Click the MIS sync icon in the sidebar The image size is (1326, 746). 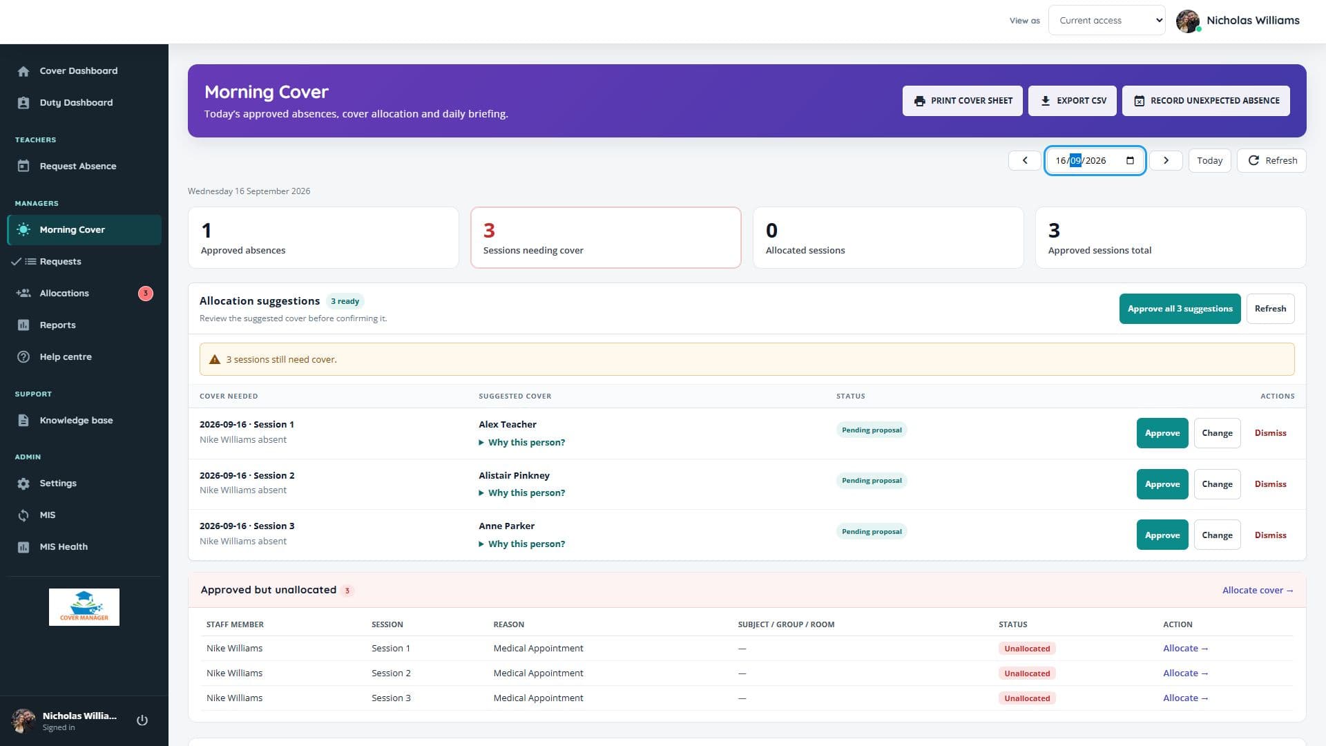[x=23, y=515]
